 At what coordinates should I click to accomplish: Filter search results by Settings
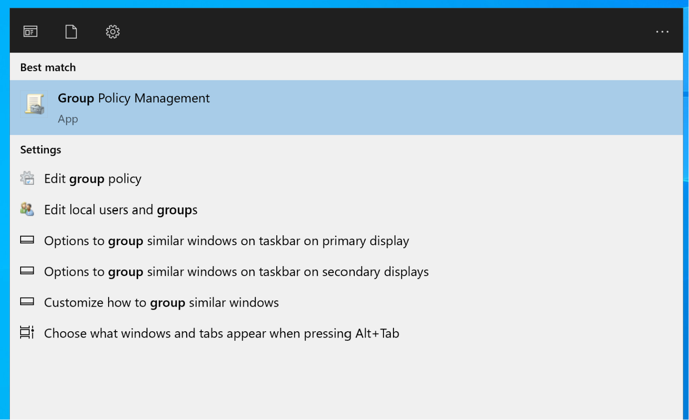pos(112,31)
